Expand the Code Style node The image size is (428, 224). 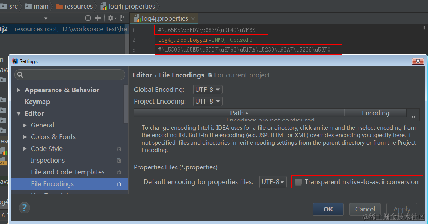point(25,149)
